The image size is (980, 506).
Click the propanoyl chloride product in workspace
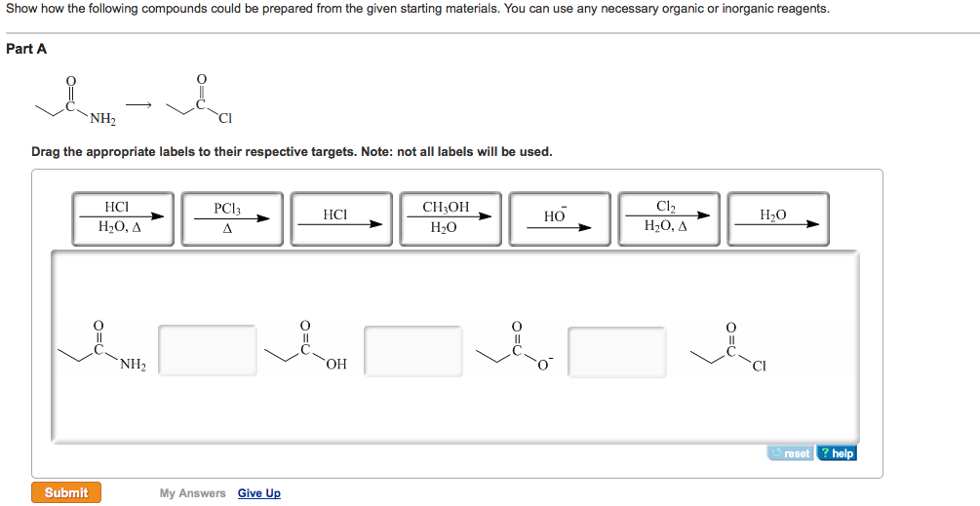coord(728,347)
